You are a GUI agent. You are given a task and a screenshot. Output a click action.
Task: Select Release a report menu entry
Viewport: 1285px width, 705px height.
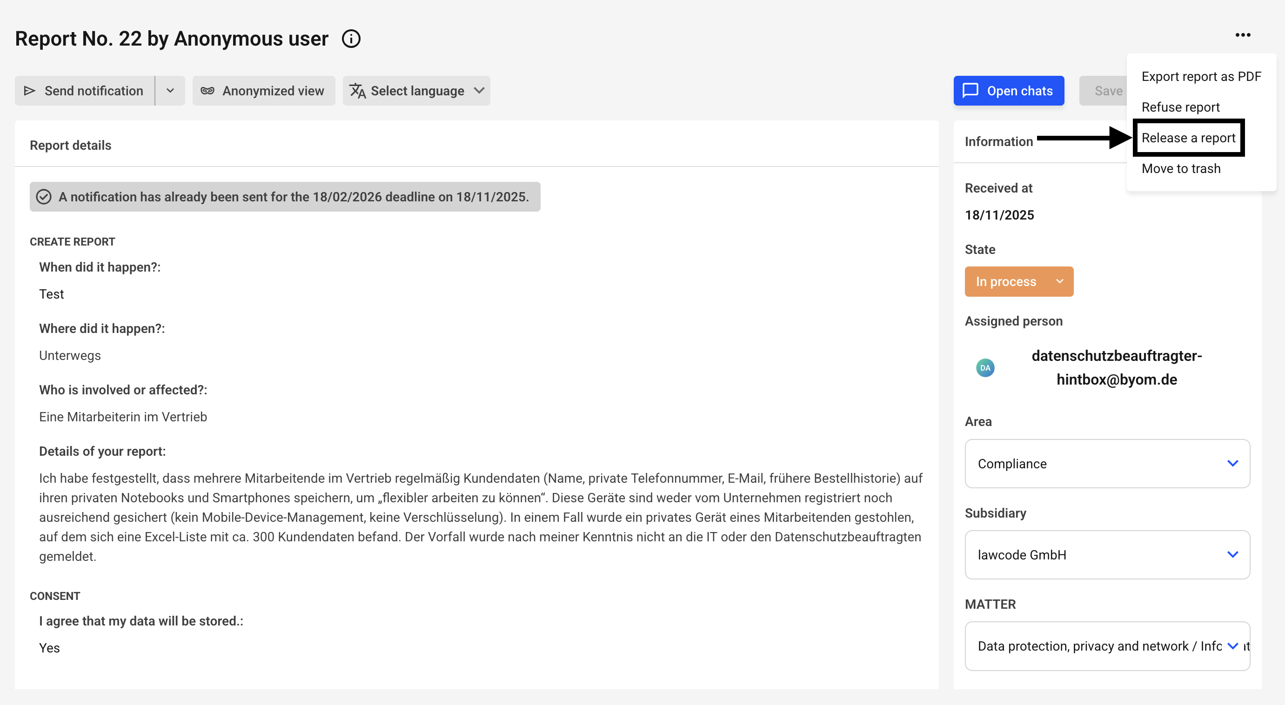coord(1188,138)
